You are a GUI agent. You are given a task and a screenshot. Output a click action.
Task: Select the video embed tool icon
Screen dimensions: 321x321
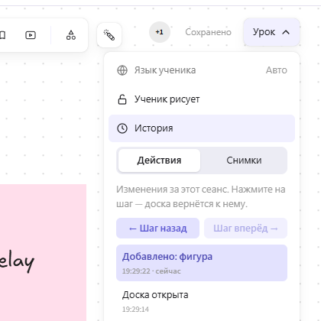(x=31, y=35)
